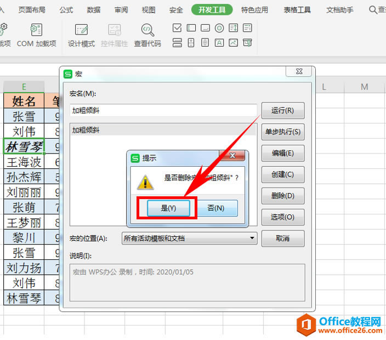This screenshot has width=386, height=340.
Task: Click the 说明 description text box
Action: click(x=188, y=282)
